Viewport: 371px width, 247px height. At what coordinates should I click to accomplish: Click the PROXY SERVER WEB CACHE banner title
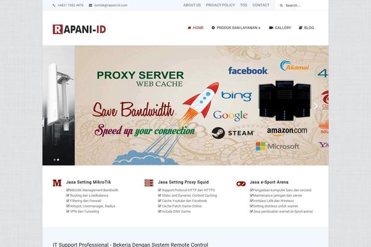[140, 78]
